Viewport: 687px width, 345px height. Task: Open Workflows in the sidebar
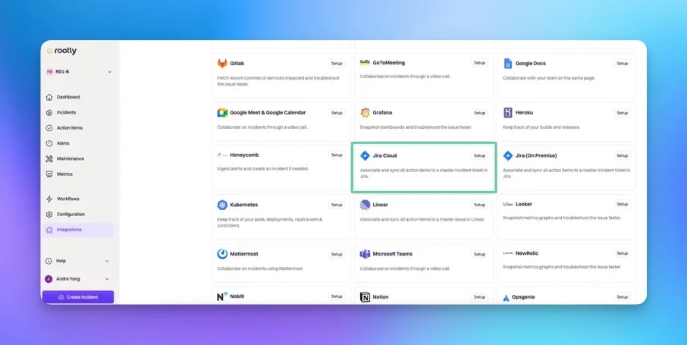click(x=68, y=199)
